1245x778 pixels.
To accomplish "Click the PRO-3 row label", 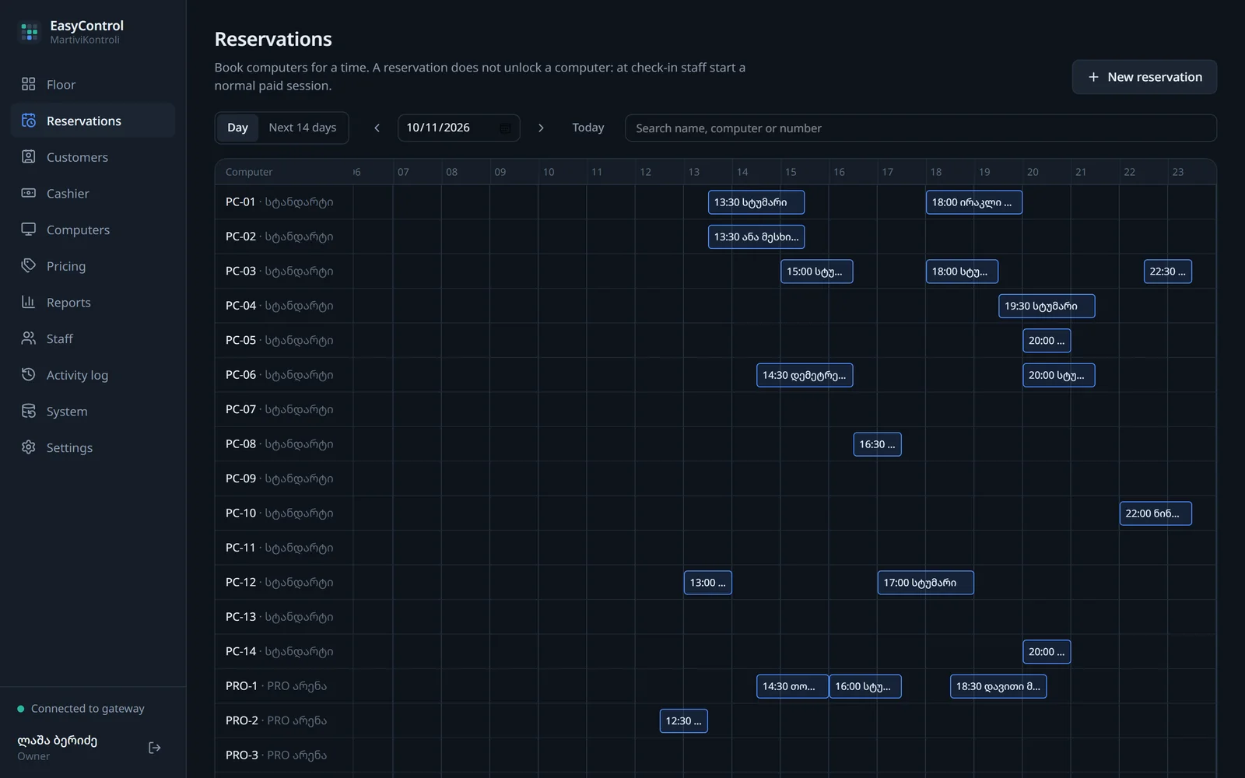I will pos(276,755).
